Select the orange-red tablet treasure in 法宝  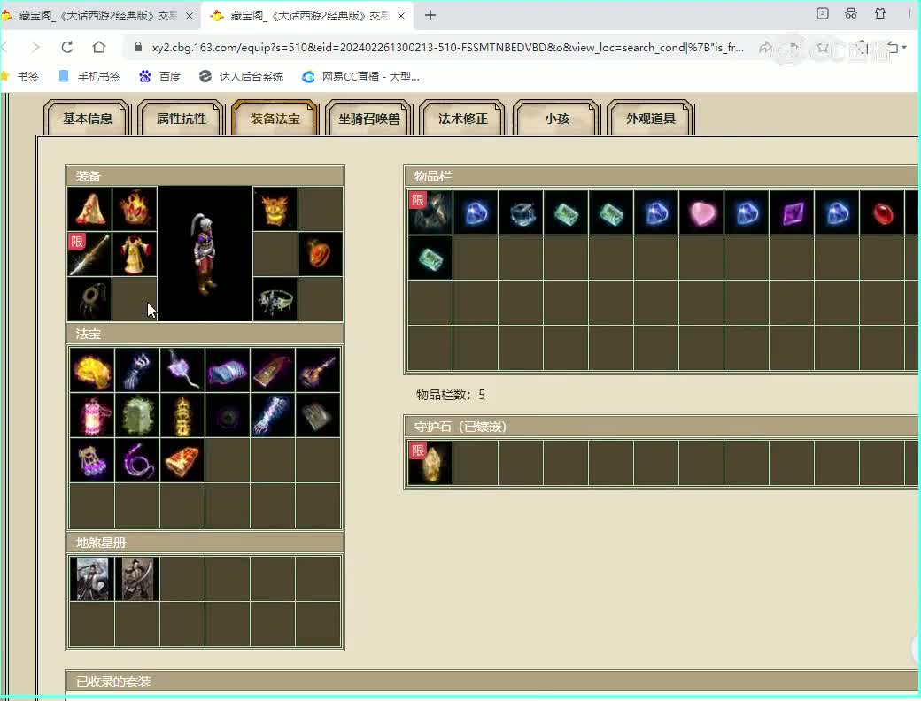182,460
